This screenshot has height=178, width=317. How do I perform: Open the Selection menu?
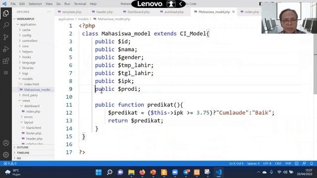pyautogui.click(x=35, y=3)
